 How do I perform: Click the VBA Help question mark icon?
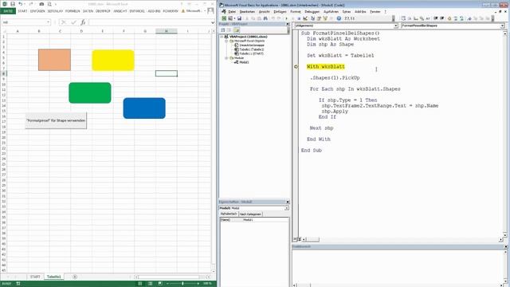tap(339, 18)
